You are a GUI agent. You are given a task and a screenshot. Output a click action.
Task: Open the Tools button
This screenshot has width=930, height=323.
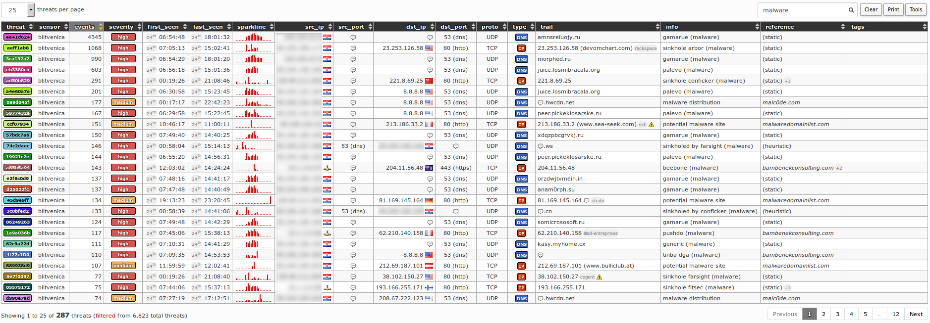[x=916, y=9]
